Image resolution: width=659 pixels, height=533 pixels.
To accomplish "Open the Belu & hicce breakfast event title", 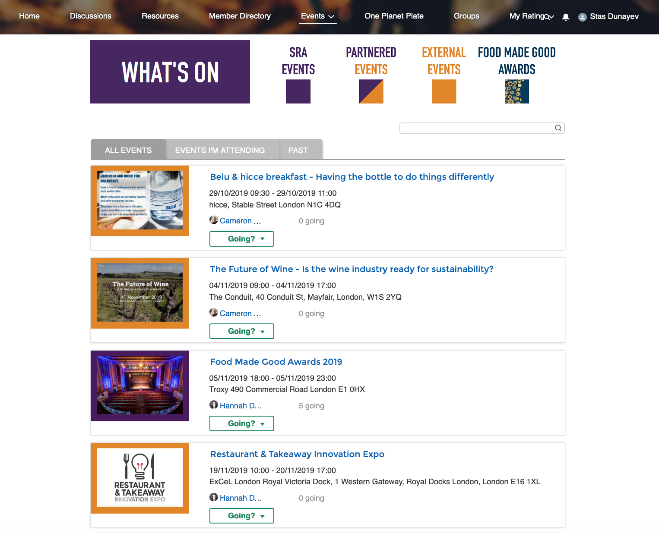I will [352, 177].
